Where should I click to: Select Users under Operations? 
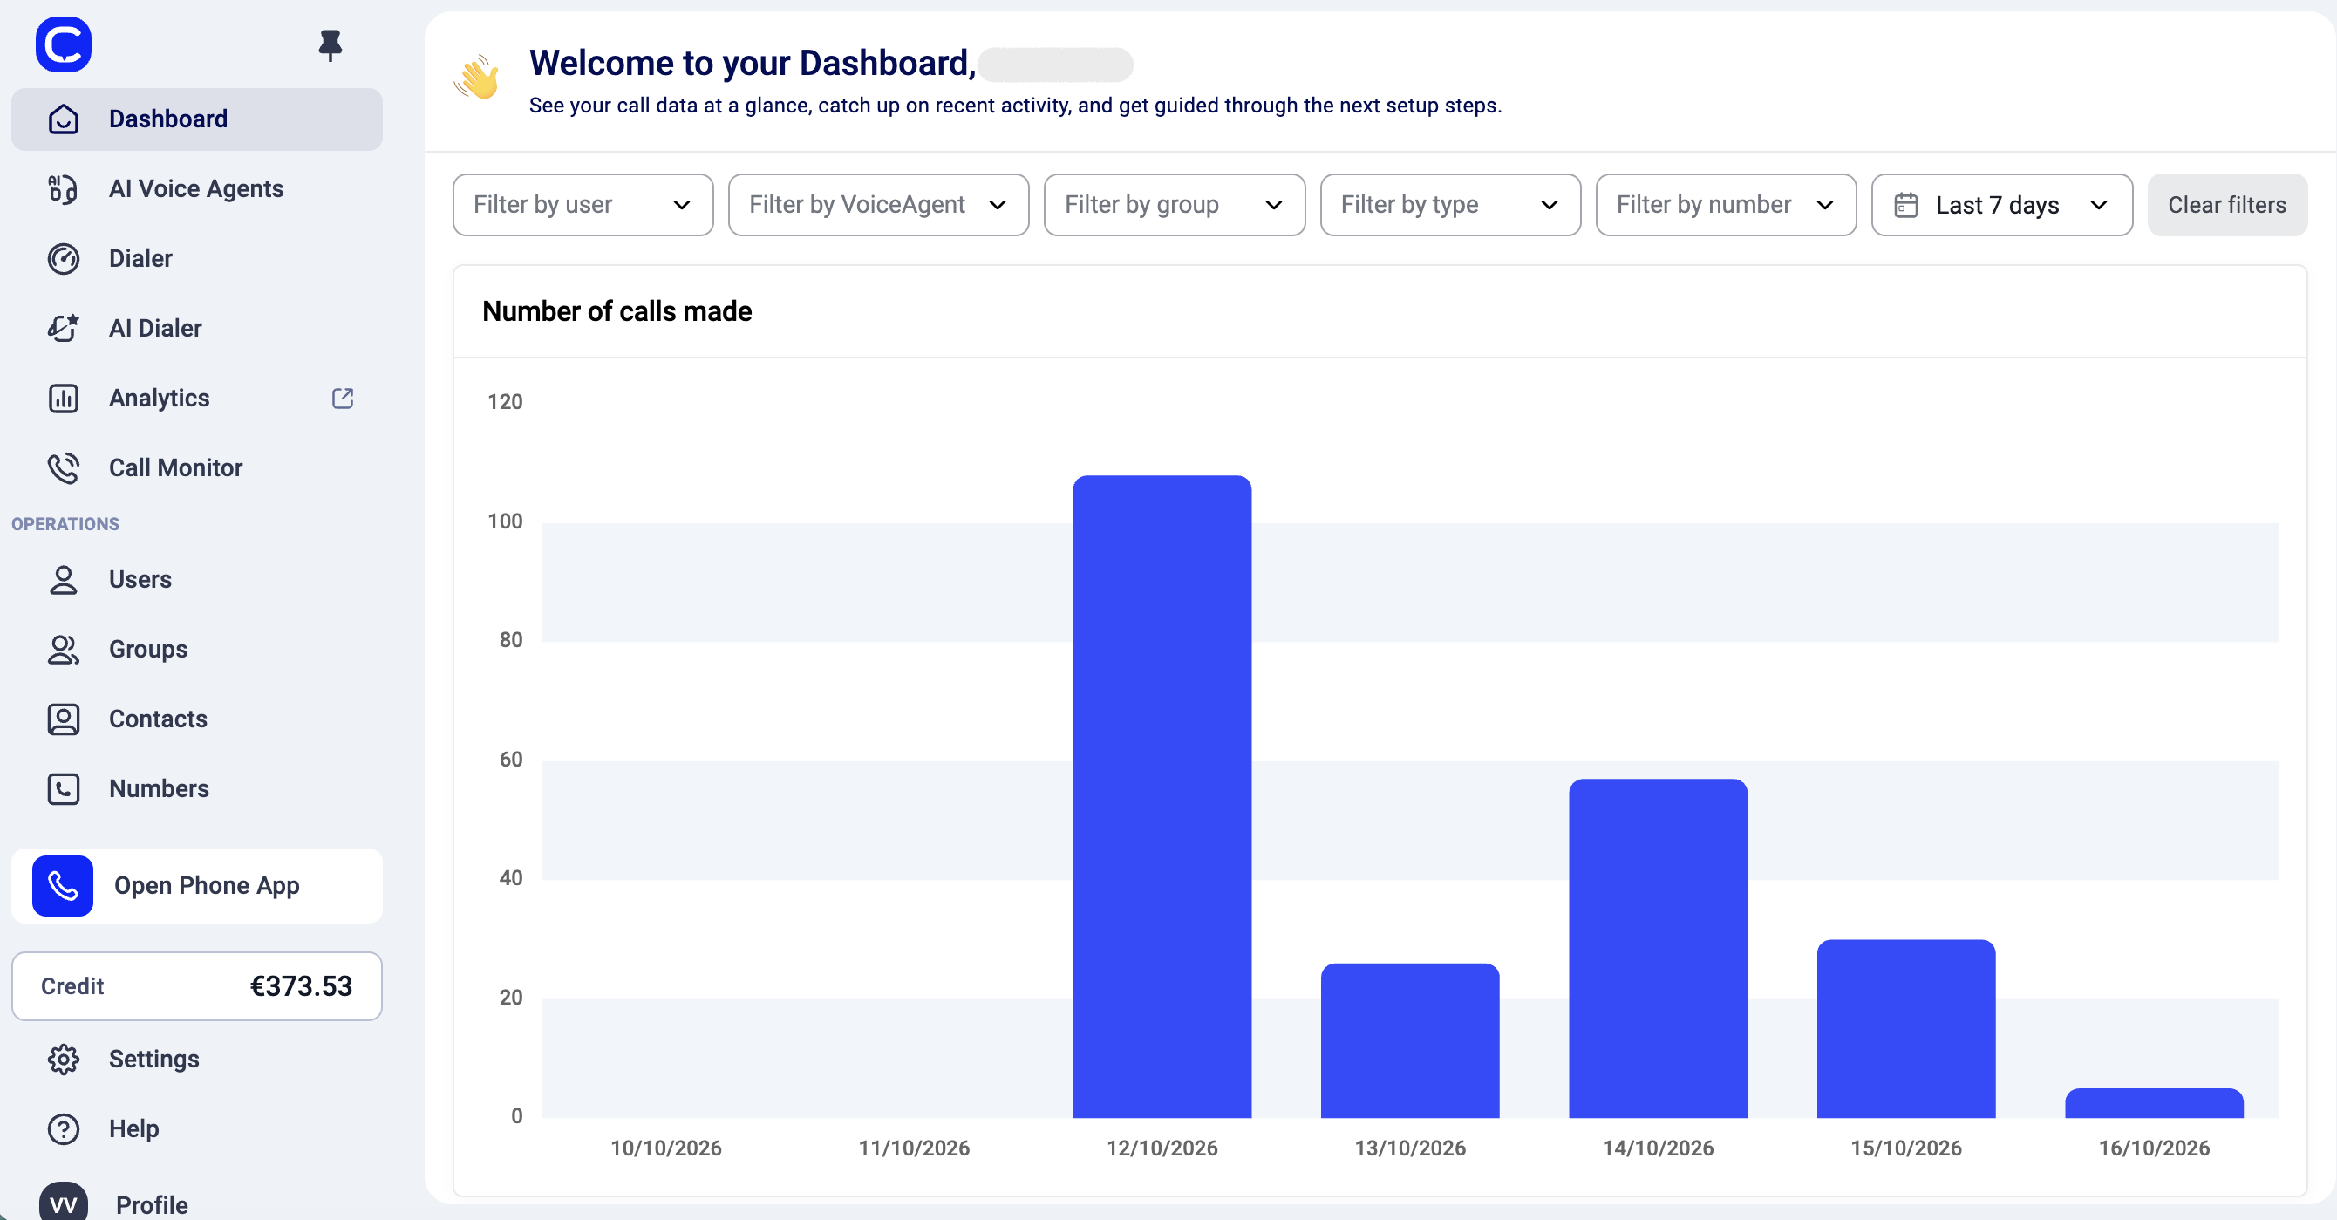click(197, 580)
